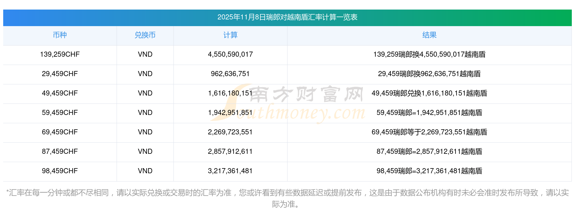This screenshot has height=214, width=575.
Task: Click the 2,269,723,551 calculation value
Action: (x=230, y=132)
